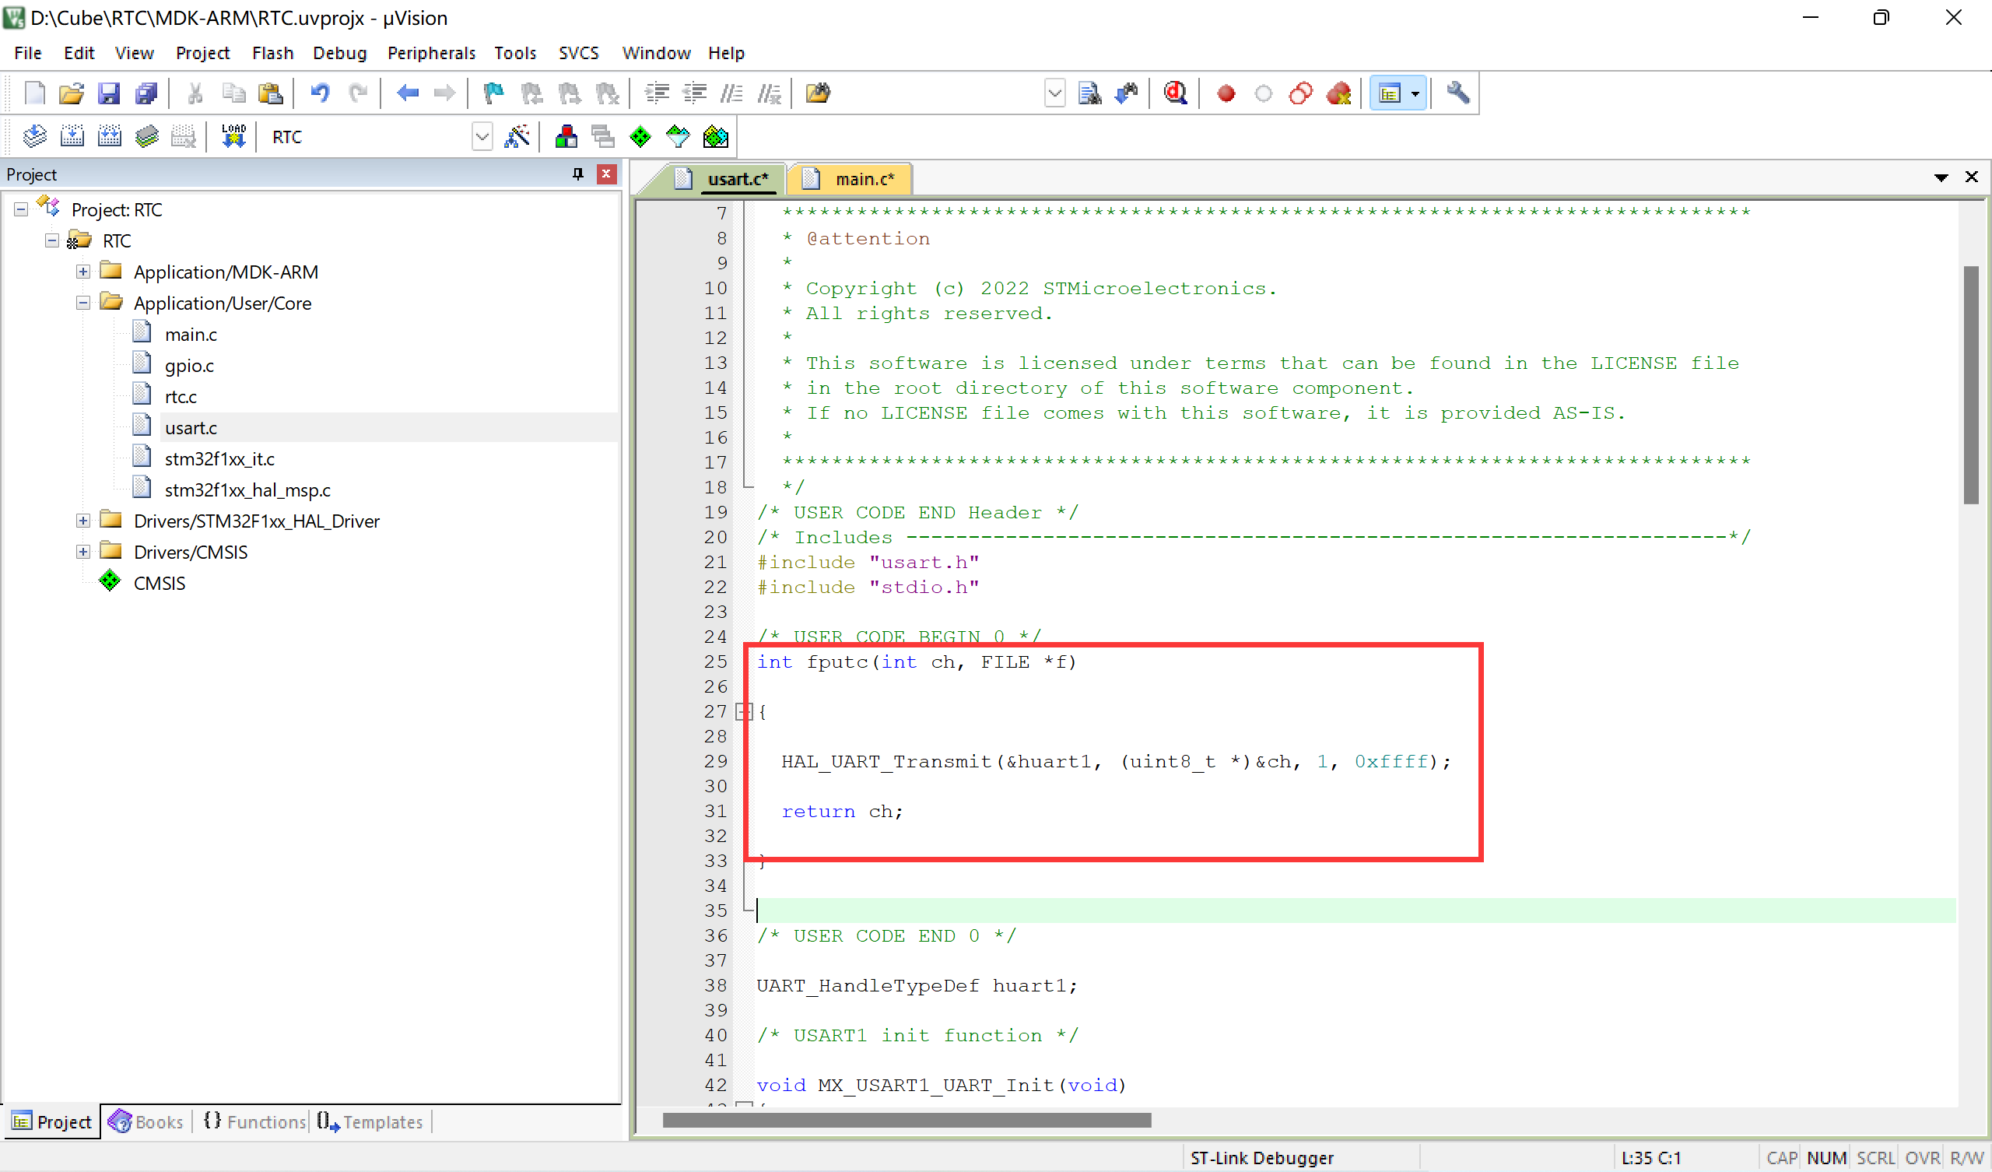Switch to the Functions panel tab

coord(254,1121)
